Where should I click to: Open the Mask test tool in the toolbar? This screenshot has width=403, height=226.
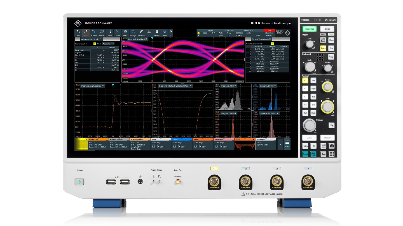click(x=125, y=33)
